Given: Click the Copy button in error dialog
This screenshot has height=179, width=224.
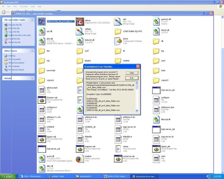Looking at the screenshot, I should click(132, 73).
